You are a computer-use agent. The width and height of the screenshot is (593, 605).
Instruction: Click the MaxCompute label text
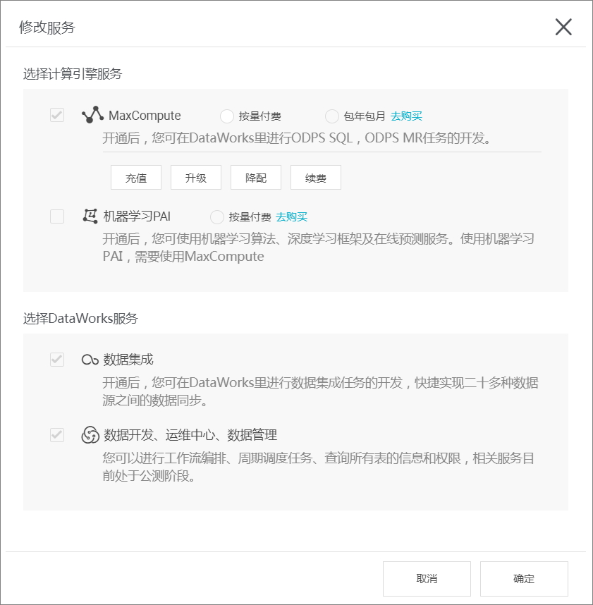(x=145, y=116)
